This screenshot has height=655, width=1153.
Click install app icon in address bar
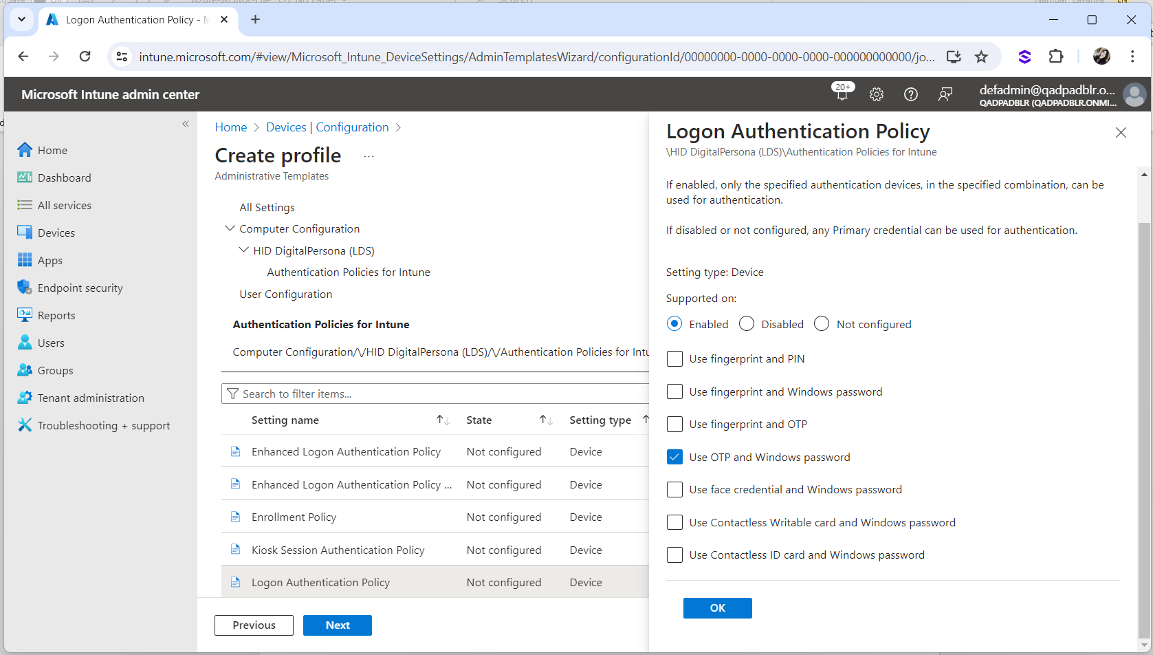[x=954, y=56]
